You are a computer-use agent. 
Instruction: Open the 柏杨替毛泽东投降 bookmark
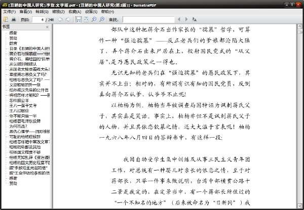(25, 121)
